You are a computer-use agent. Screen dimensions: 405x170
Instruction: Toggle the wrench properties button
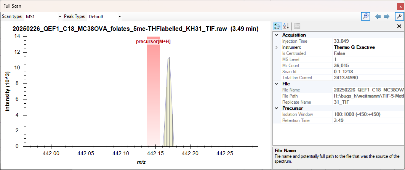pos(399,16)
